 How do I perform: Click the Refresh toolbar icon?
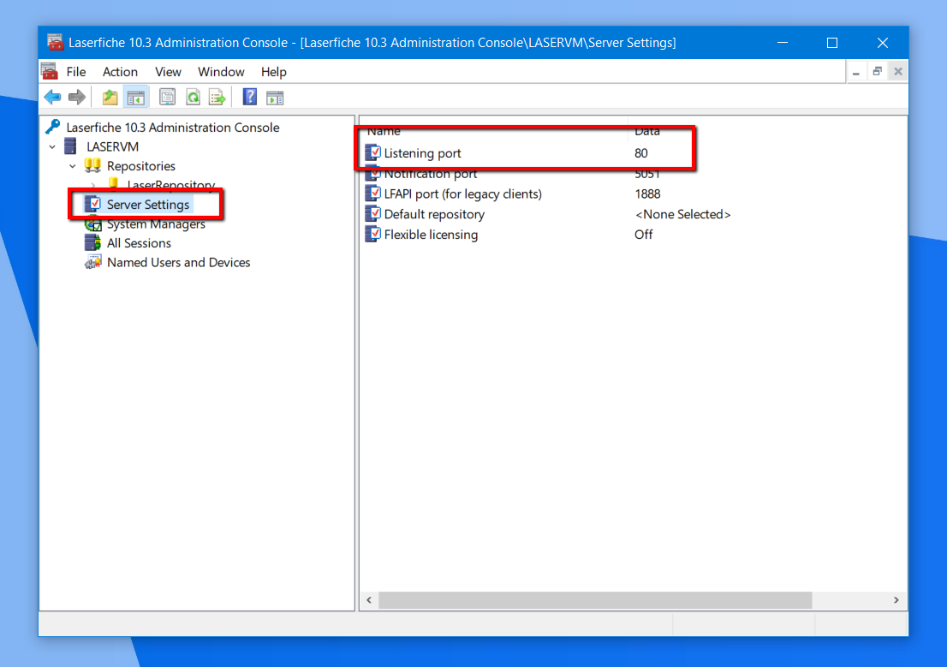coord(194,97)
